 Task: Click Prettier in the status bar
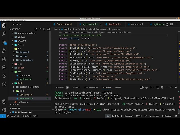[167, 116]
